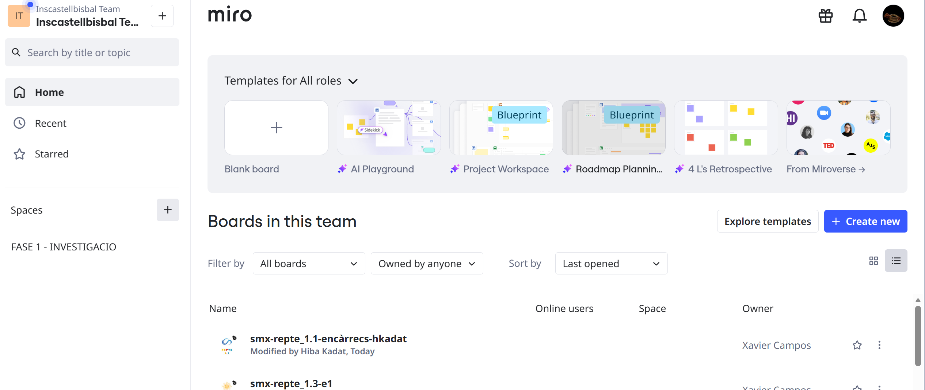Click the boards list scrollbar

[918, 335]
